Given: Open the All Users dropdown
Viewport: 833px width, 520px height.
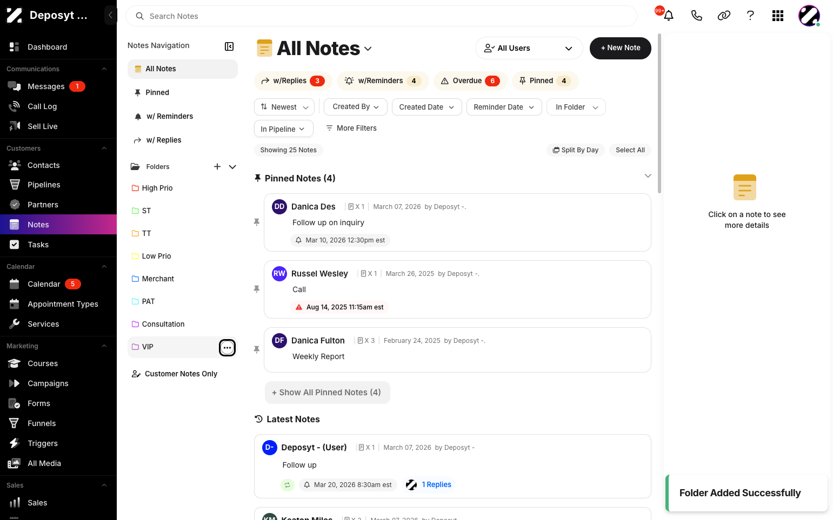Looking at the screenshot, I should [529, 48].
